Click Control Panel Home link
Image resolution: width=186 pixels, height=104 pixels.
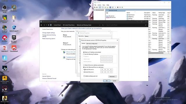click(48, 29)
